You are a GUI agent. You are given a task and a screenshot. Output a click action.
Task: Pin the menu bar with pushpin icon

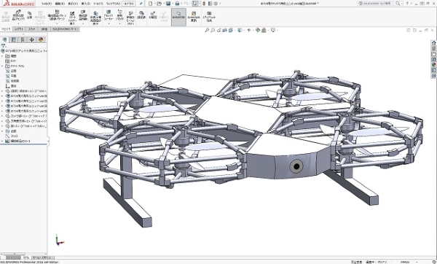(x=141, y=4)
